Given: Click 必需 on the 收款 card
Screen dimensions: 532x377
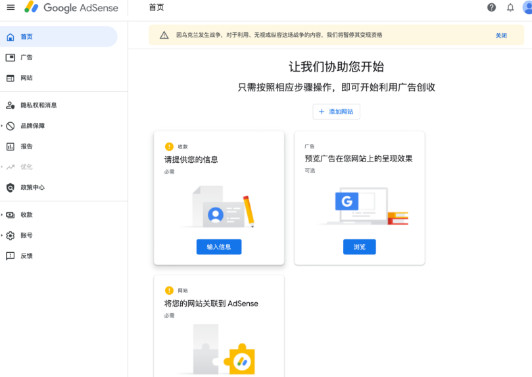Looking at the screenshot, I should coord(169,172).
